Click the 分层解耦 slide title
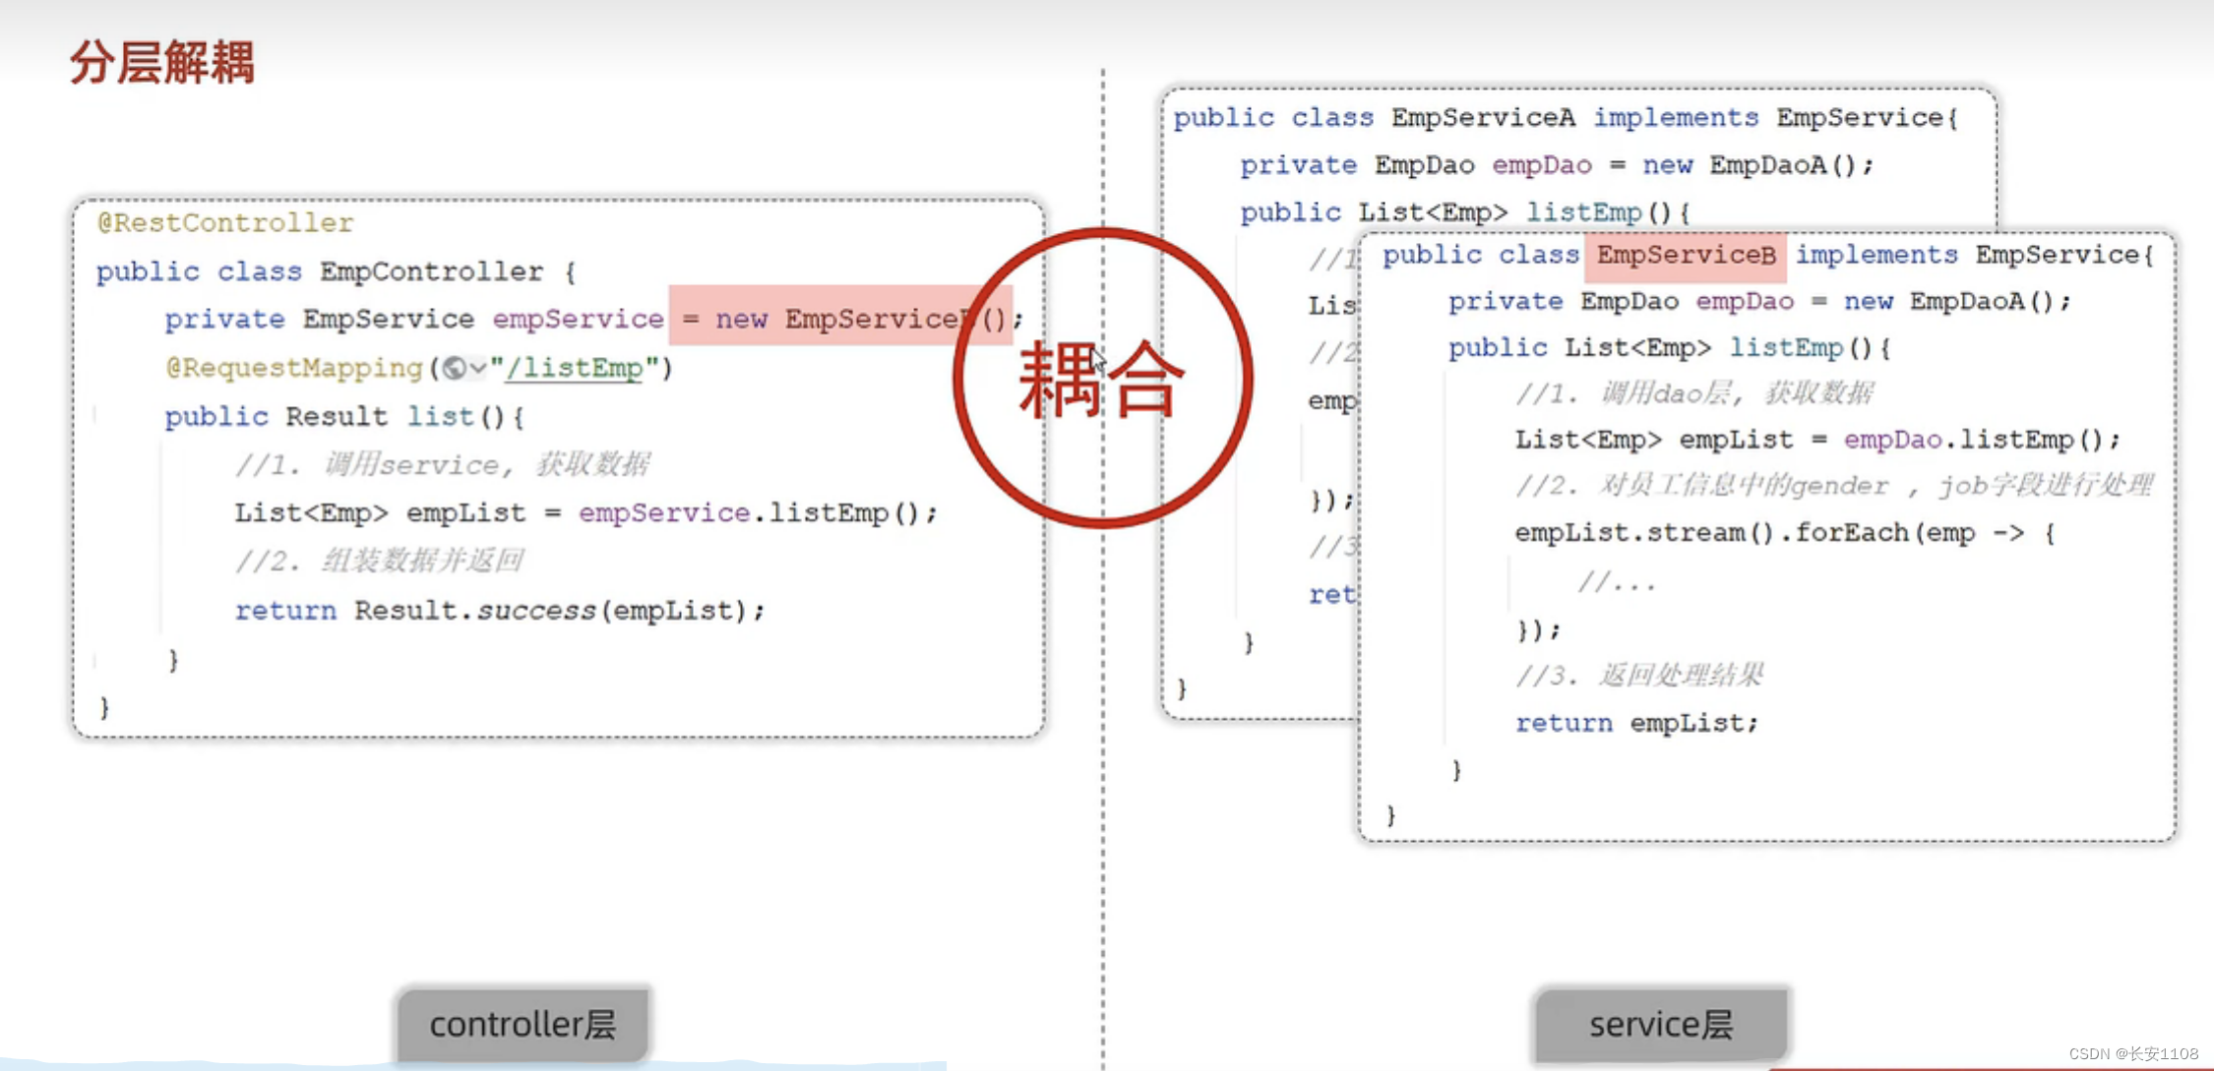This screenshot has width=2214, height=1071. (x=162, y=62)
